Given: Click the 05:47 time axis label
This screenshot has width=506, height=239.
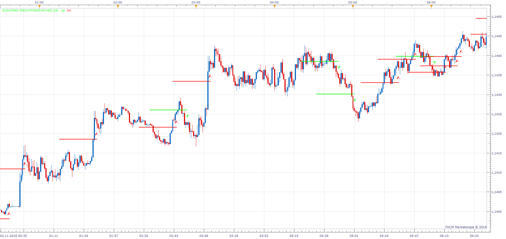Looking at the screenshot, I should tap(414, 236).
